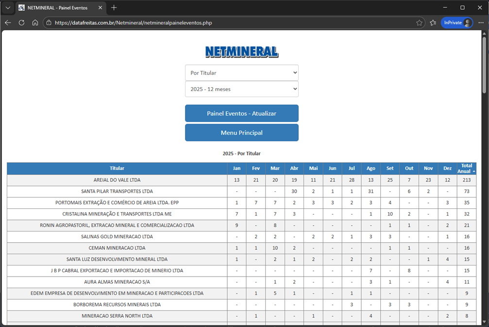Click the site security lock icon
Screen dimensions: 489x327
(49, 22)
